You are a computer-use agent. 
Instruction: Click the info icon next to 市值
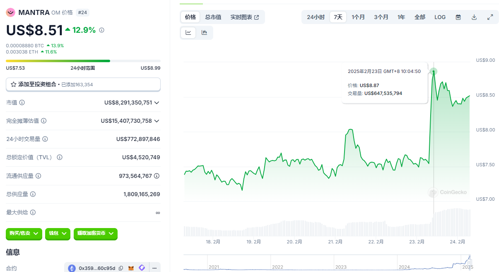point(22,102)
